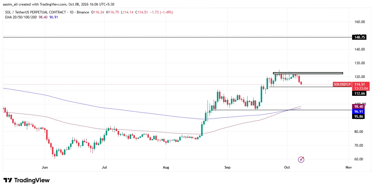Select the 112.66 price label on axis

pyautogui.click(x=360, y=93)
